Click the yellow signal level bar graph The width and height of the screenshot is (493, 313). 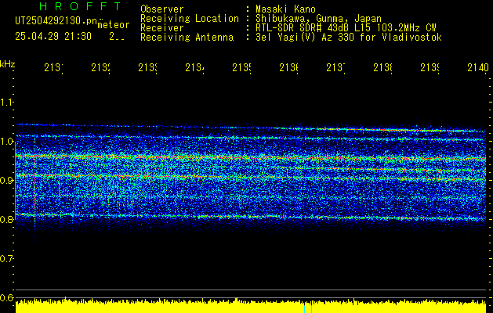click(251, 306)
